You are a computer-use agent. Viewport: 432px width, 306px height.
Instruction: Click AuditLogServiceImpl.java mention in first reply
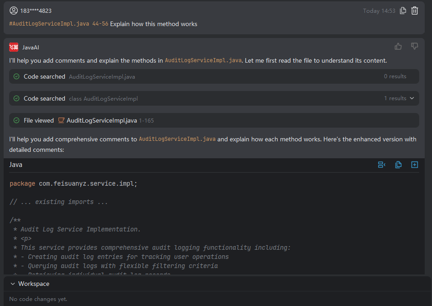(x=203, y=60)
